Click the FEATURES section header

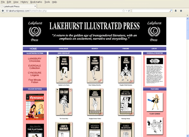tap(155, 89)
